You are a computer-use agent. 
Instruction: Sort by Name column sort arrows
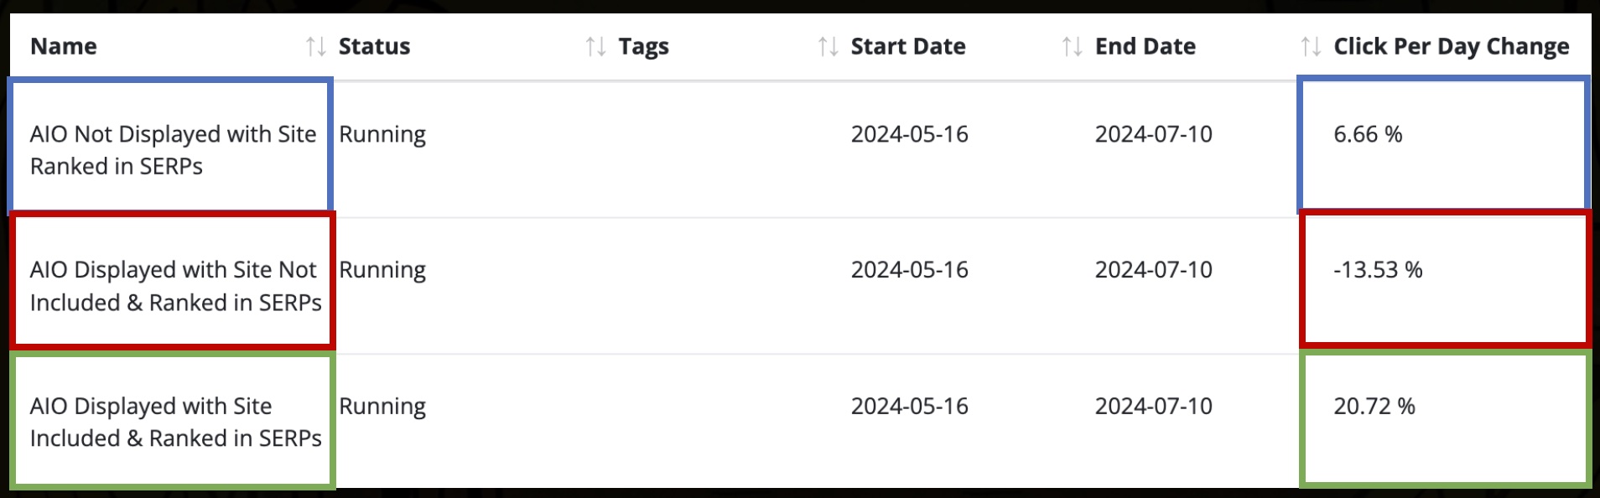315,46
